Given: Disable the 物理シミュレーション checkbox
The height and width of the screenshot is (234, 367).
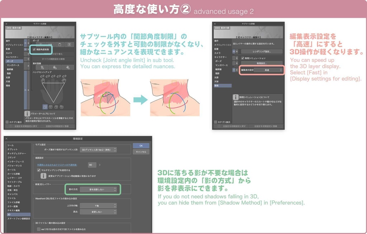Looking at the screenshot, I should [x=243, y=58].
